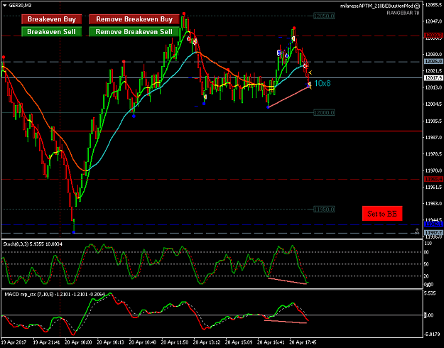Click the dark red 11965.4 price tag
444x348 pixels.
pyautogui.click(x=433, y=179)
